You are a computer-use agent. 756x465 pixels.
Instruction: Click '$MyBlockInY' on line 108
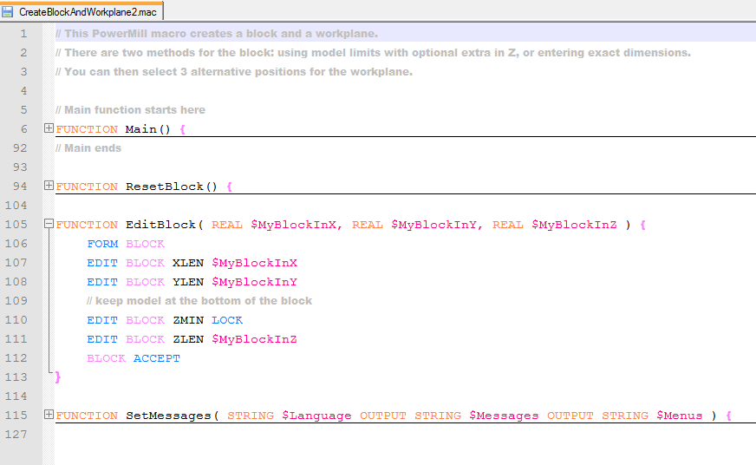255,282
